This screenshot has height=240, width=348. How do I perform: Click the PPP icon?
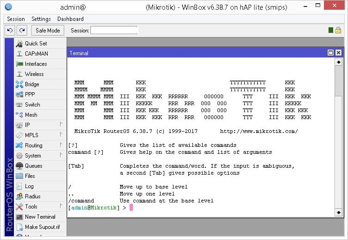click(x=19, y=95)
